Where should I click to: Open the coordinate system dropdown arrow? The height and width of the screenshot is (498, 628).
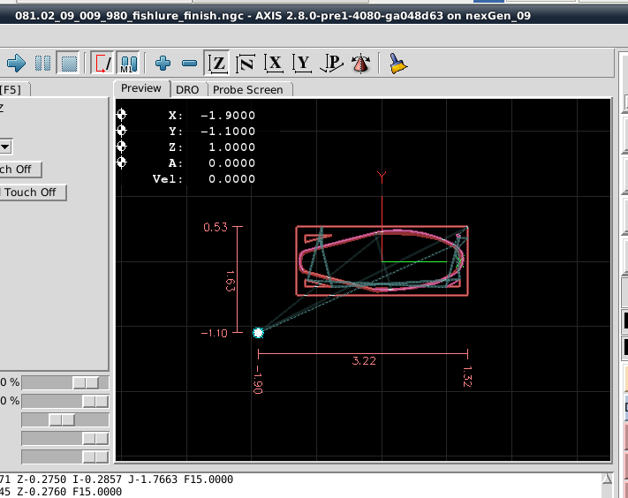click(5, 146)
